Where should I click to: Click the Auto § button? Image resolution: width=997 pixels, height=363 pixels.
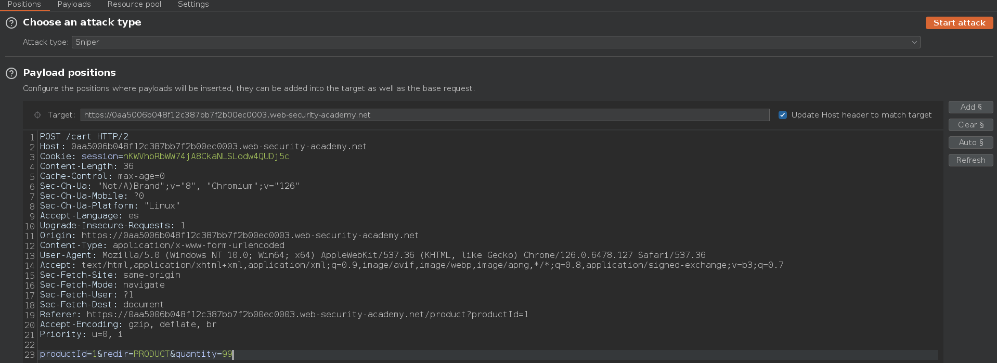point(970,142)
